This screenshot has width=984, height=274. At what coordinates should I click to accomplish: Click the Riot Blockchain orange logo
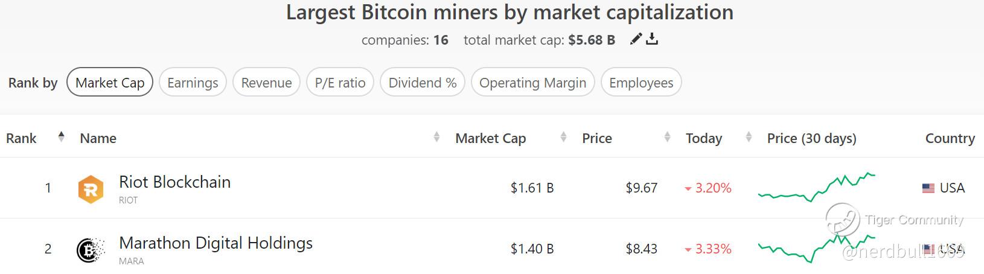(x=91, y=189)
